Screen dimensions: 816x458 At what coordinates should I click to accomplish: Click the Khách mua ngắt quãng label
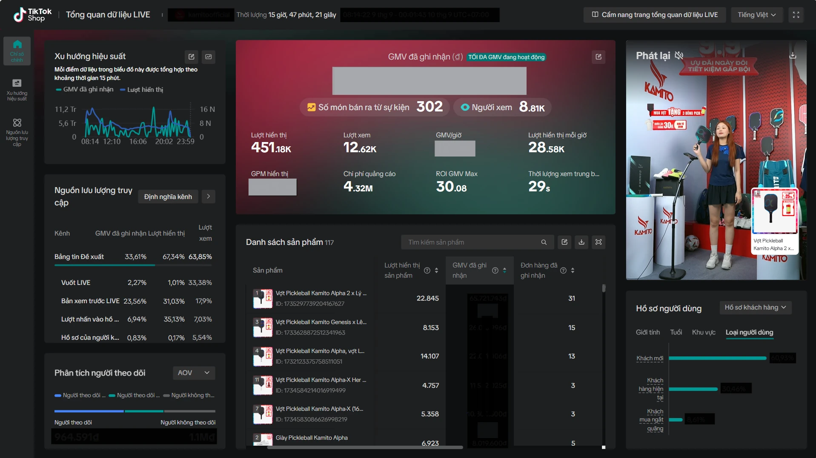(651, 420)
